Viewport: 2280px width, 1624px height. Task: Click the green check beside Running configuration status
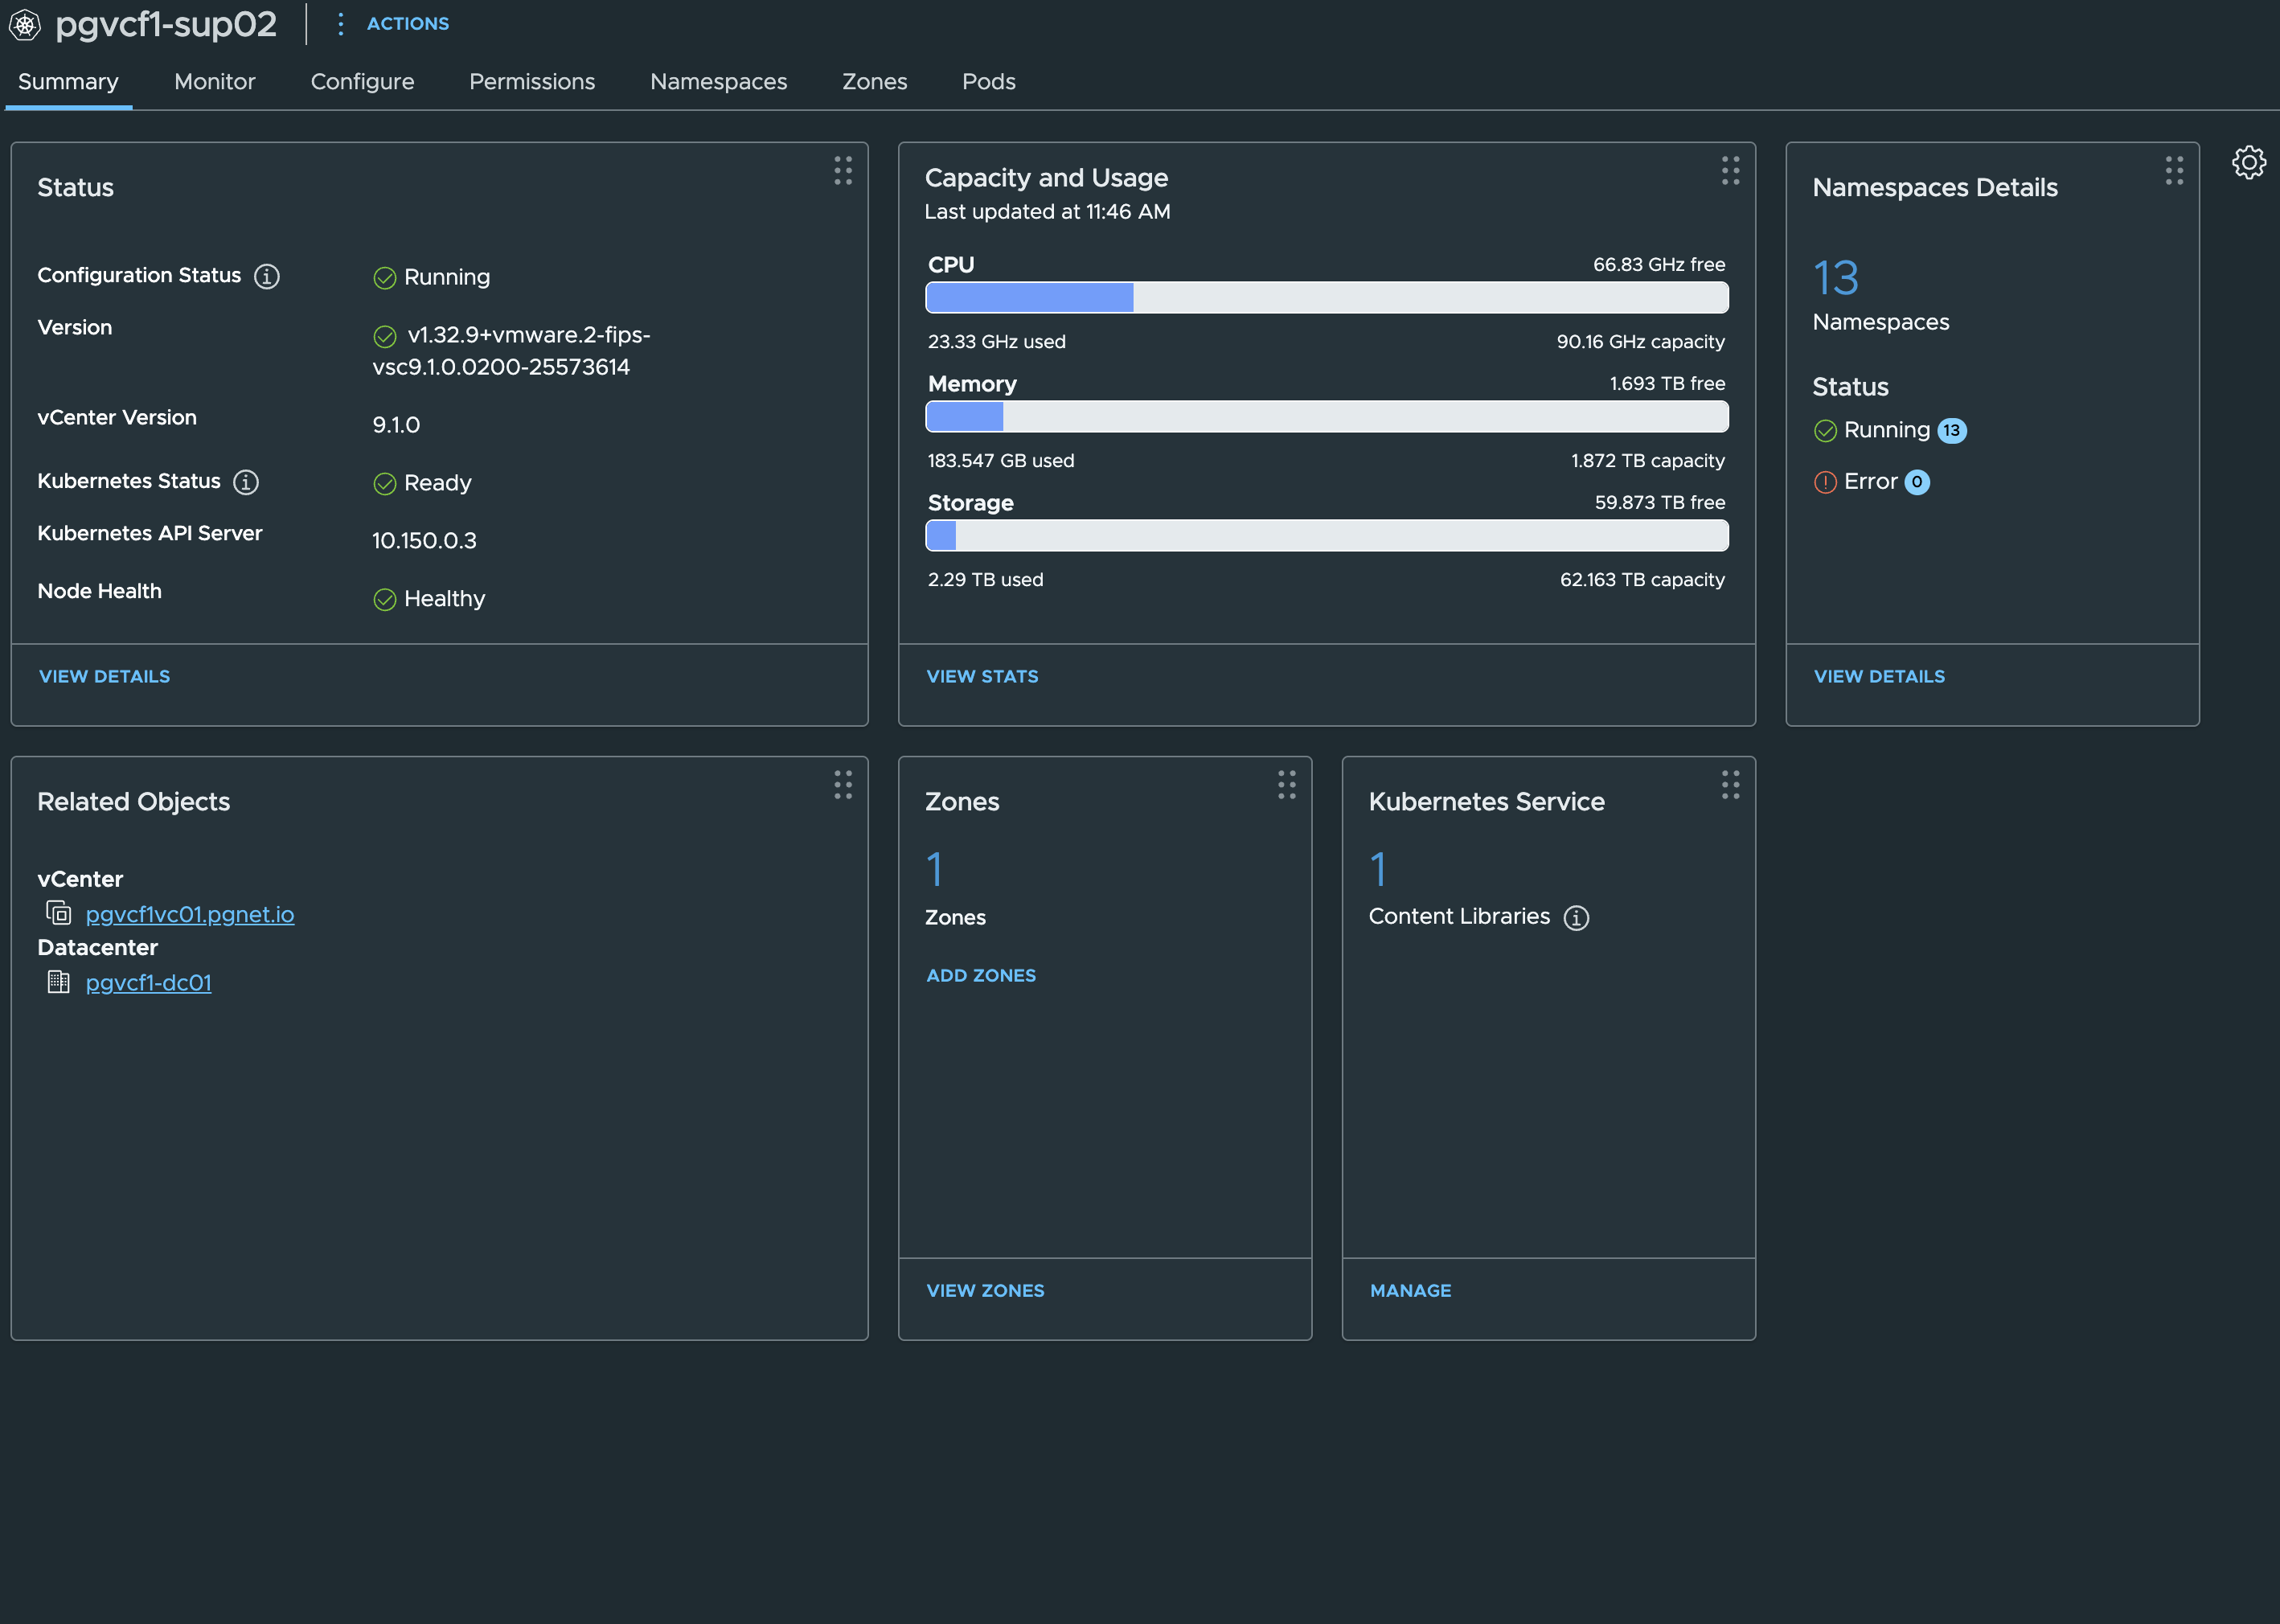pos(385,278)
